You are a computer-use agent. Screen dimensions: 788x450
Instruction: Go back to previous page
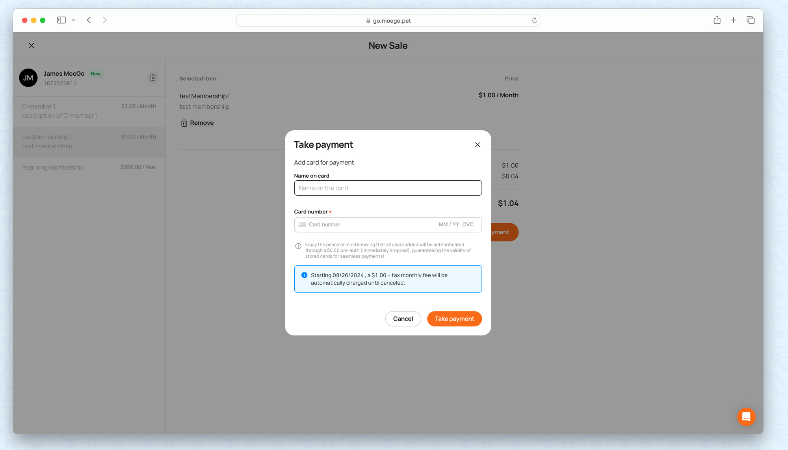click(x=89, y=20)
